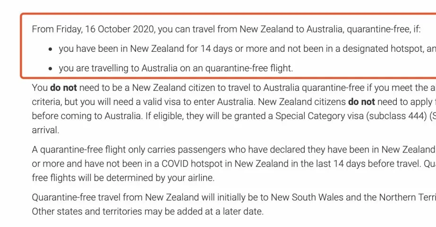Click the date '16 October 2020'
This screenshot has height=227, width=436.
tap(120, 29)
